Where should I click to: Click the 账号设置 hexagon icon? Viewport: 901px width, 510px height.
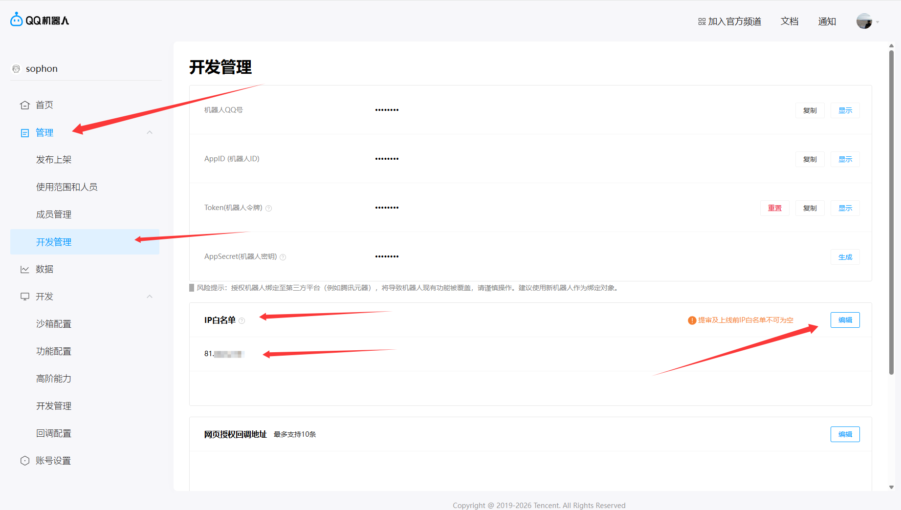tap(25, 461)
